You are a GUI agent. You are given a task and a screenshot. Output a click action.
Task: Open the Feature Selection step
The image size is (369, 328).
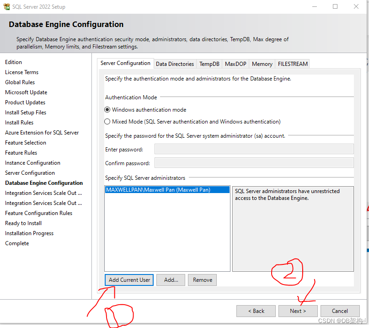click(25, 142)
